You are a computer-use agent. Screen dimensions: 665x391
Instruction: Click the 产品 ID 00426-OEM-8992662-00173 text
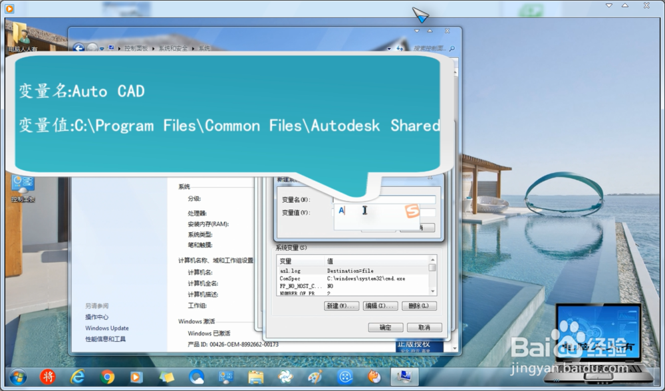tap(233, 344)
